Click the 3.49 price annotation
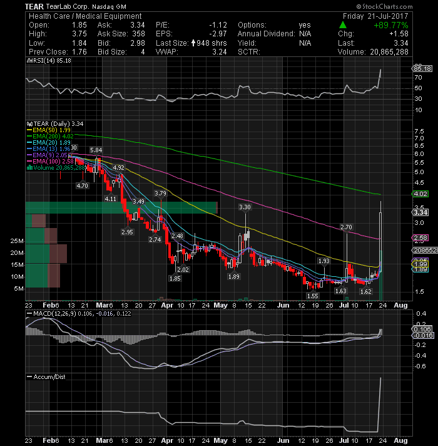Viewport: 438px width, 446px height. pos(139,201)
